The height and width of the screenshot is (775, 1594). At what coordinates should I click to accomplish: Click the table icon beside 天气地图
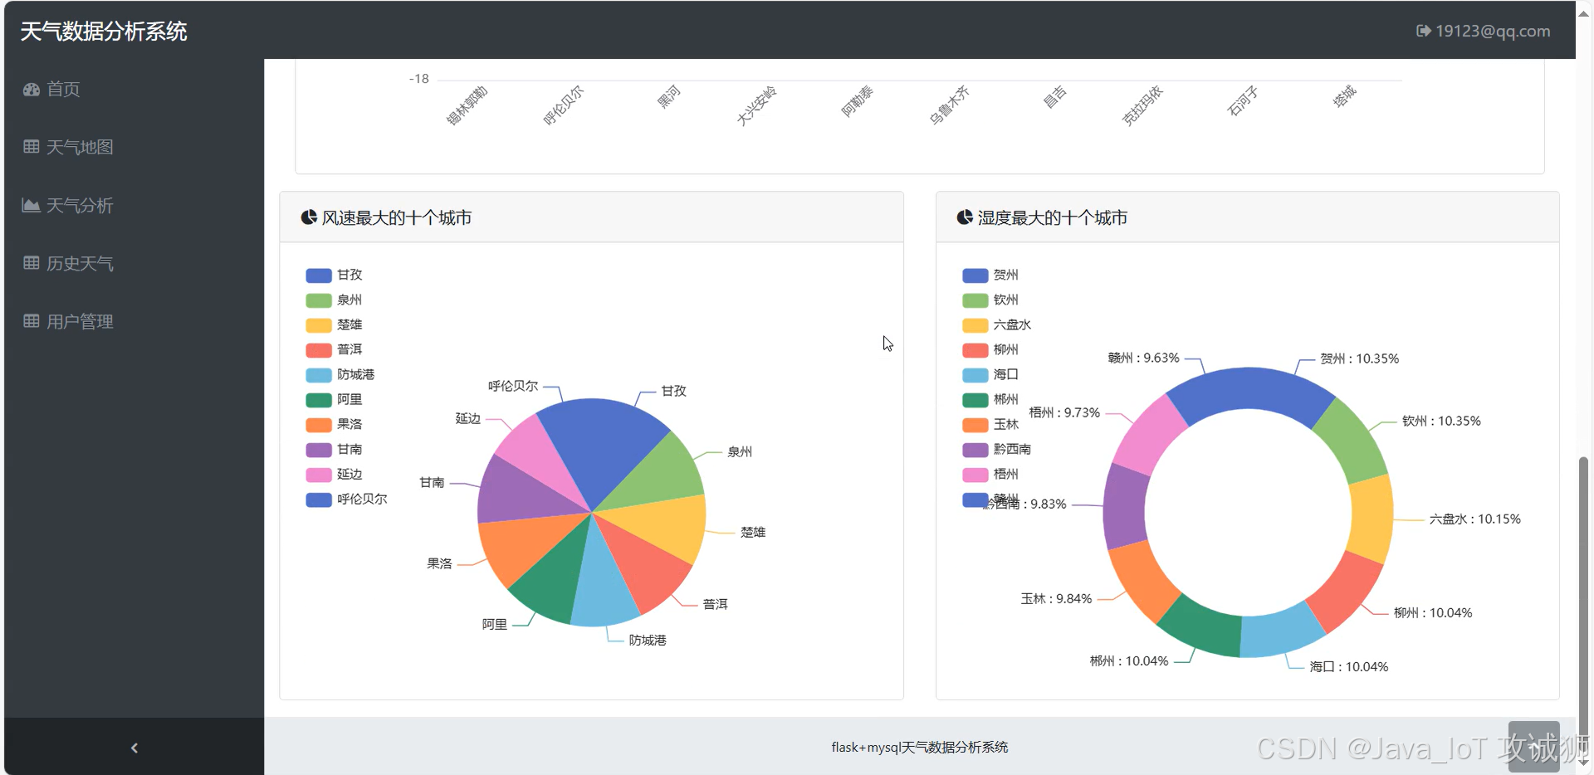point(32,147)
